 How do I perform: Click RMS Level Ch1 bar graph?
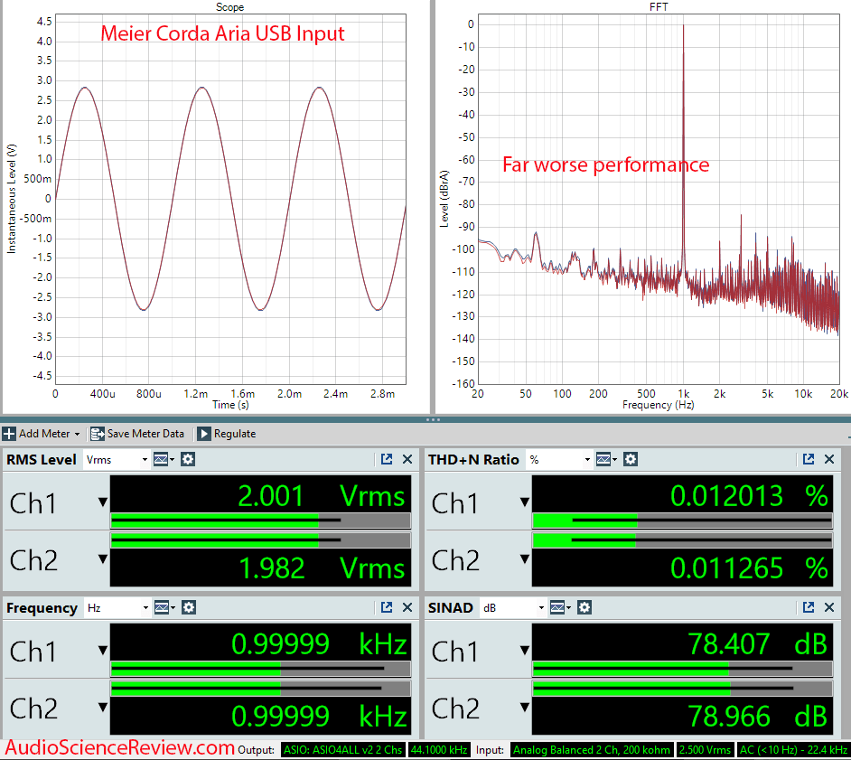[x=260, y=521]
